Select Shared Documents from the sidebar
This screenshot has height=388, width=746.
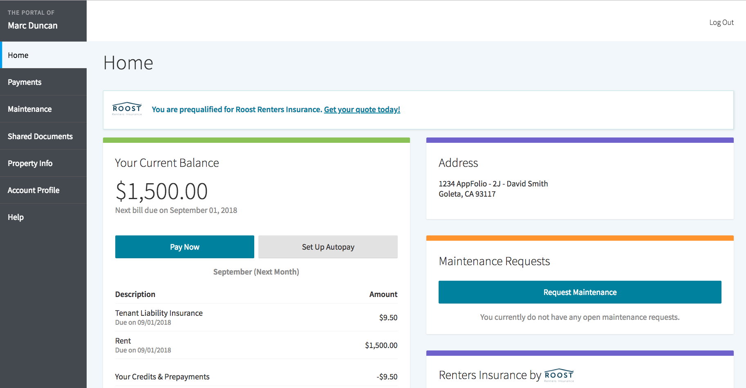(40, 136)
